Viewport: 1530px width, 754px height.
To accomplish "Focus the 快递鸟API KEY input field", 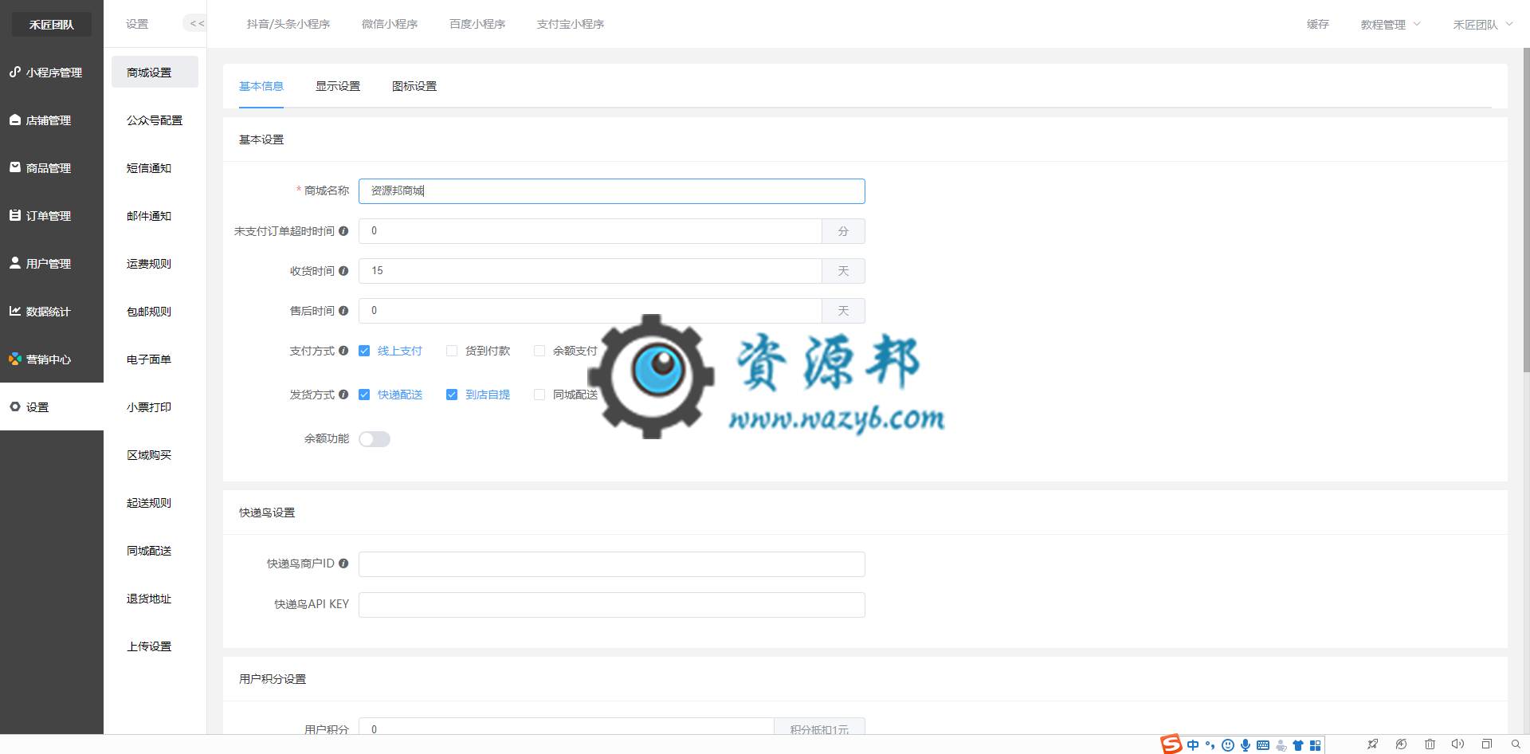I will pyautogui.click(x=611, y=605).
